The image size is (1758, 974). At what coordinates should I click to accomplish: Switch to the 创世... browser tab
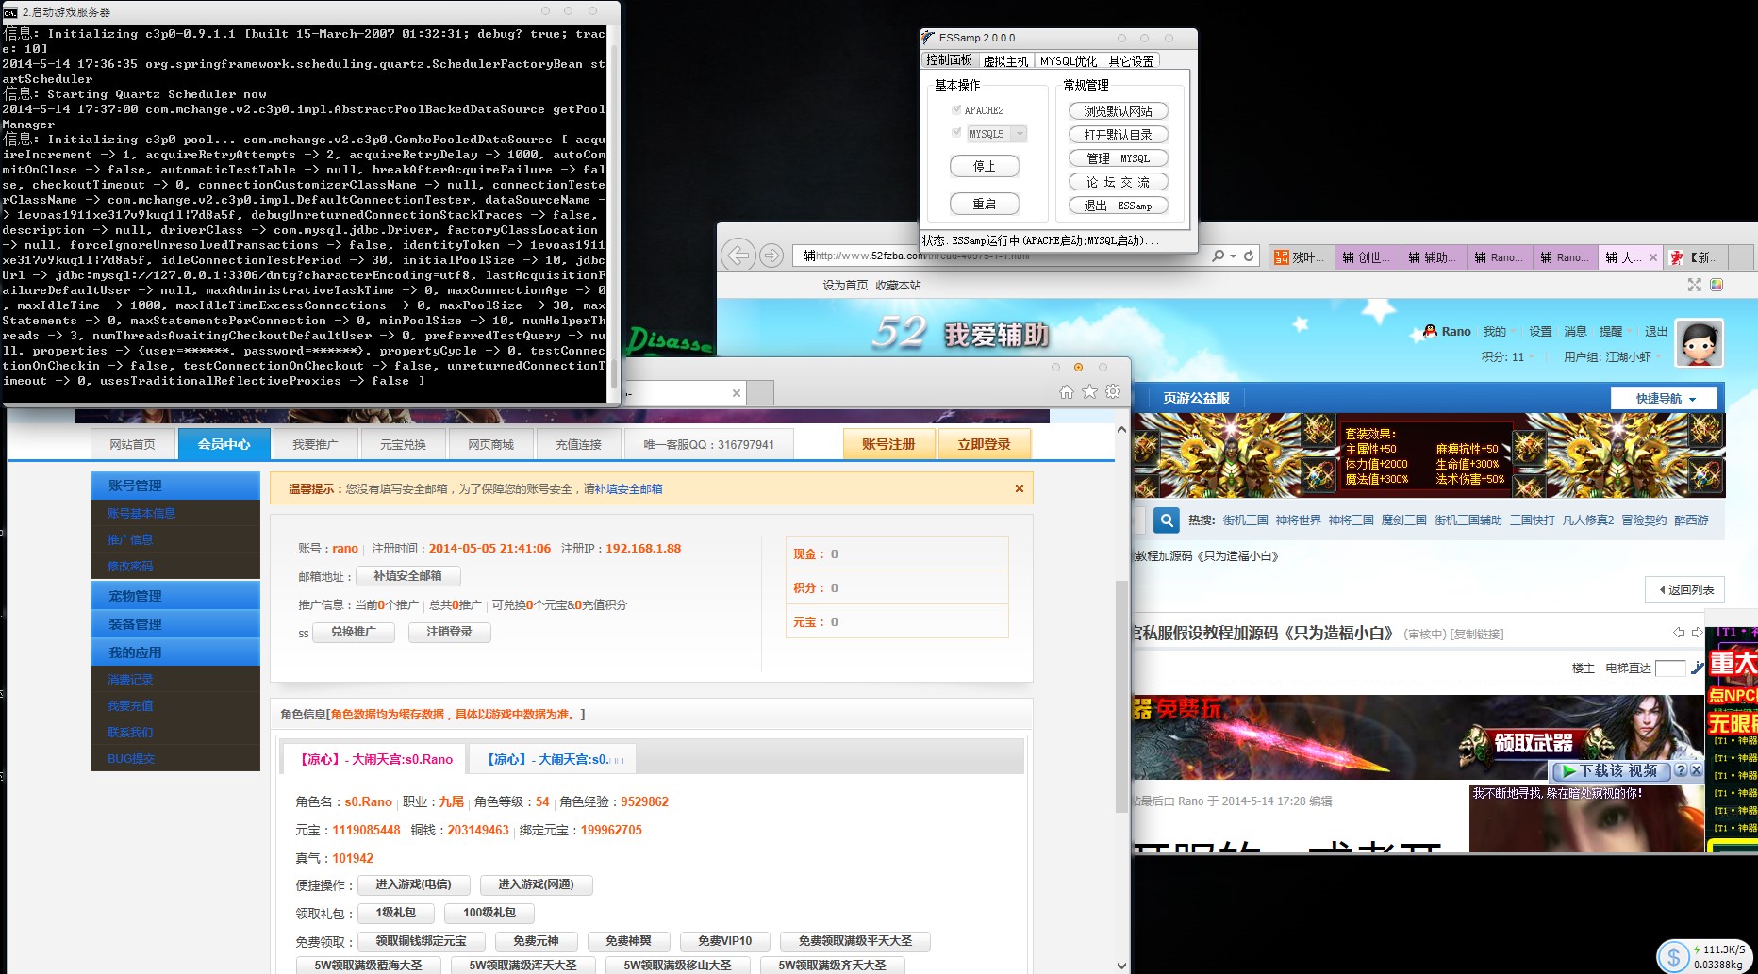(1367, 257)
